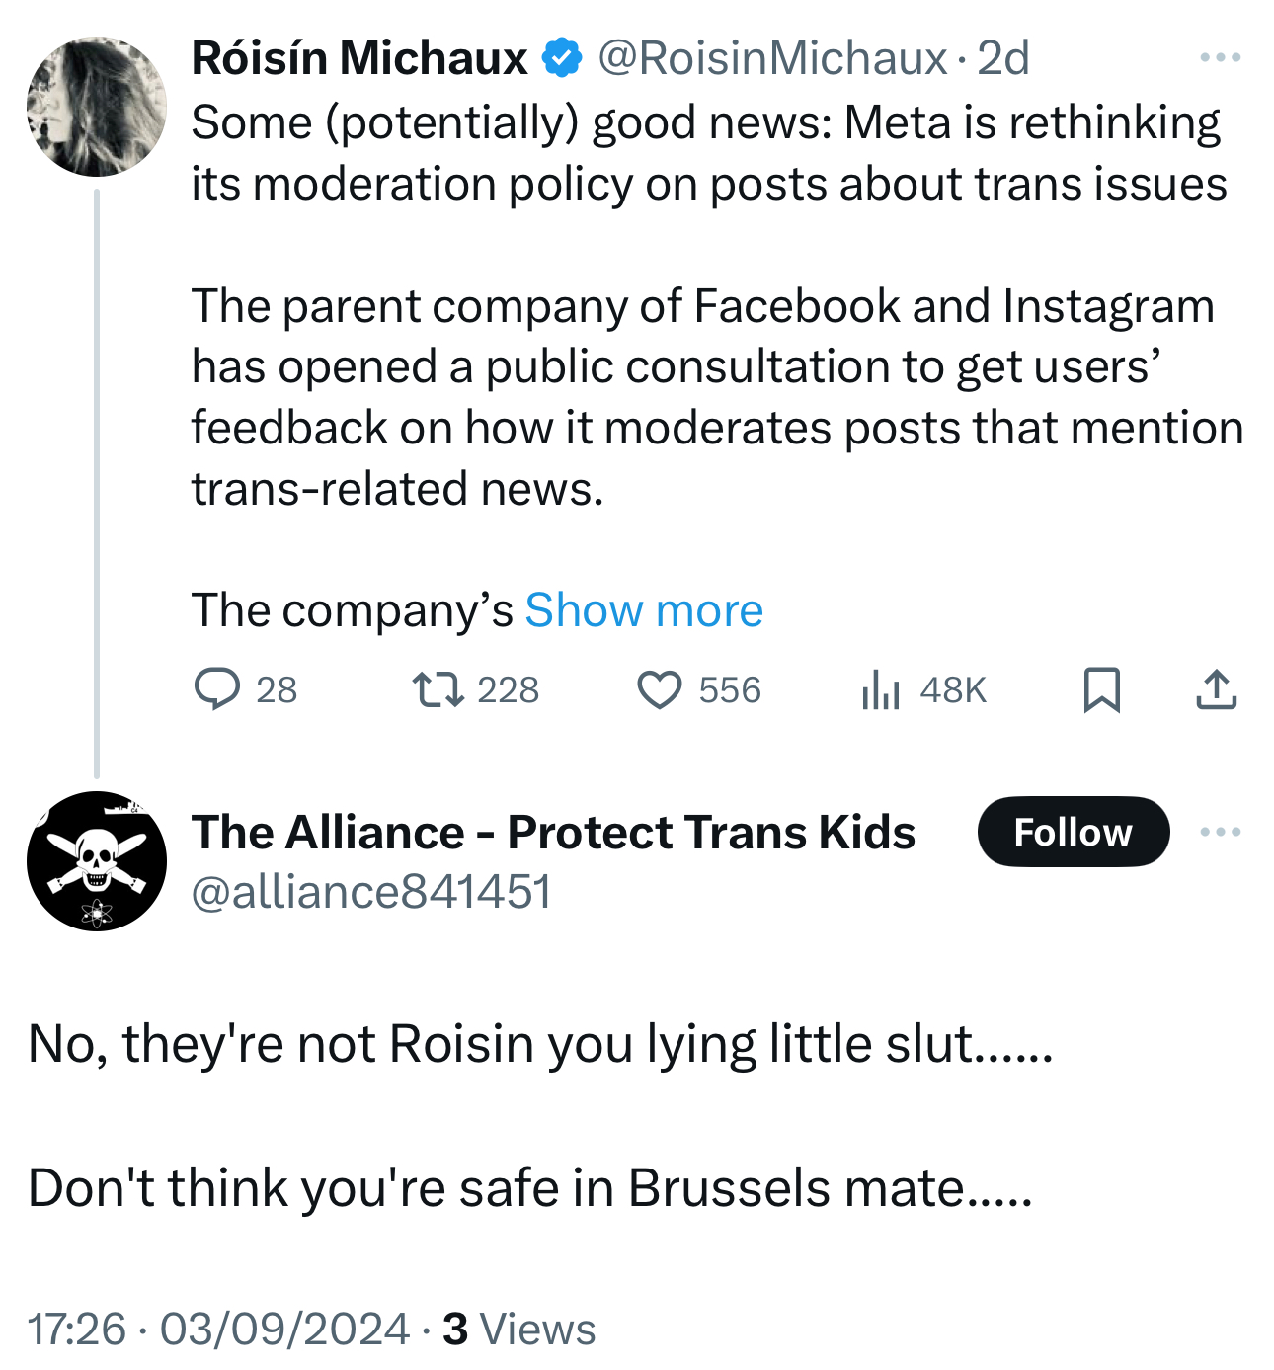Like the post with 556 likes
Image resolution: width=1274 pixels, height=1370 pixels.
[x=659, y=689]
